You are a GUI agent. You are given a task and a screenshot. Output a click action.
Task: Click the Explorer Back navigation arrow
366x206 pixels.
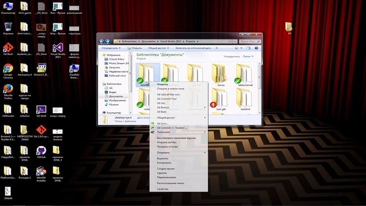pos(102,41)
